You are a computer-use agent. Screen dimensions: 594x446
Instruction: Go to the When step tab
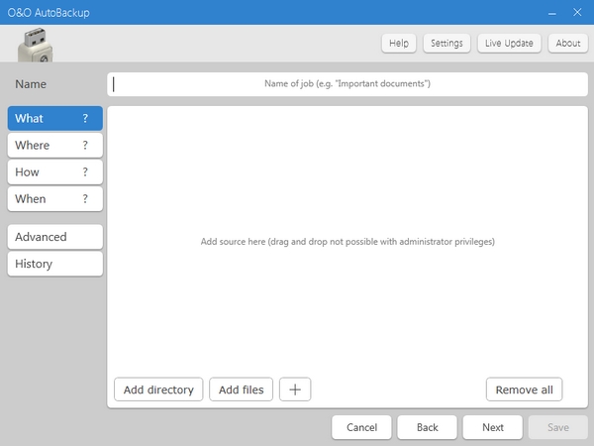click(54, 199)
